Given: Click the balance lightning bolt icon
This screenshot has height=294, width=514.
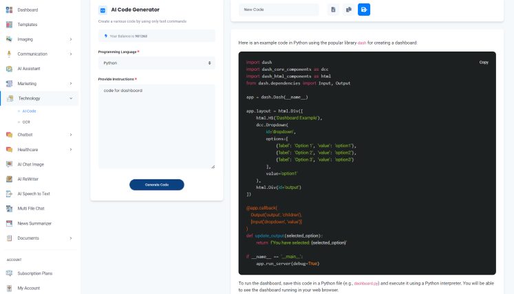Looking at the screenshot, I should click(x=106, y=36).
